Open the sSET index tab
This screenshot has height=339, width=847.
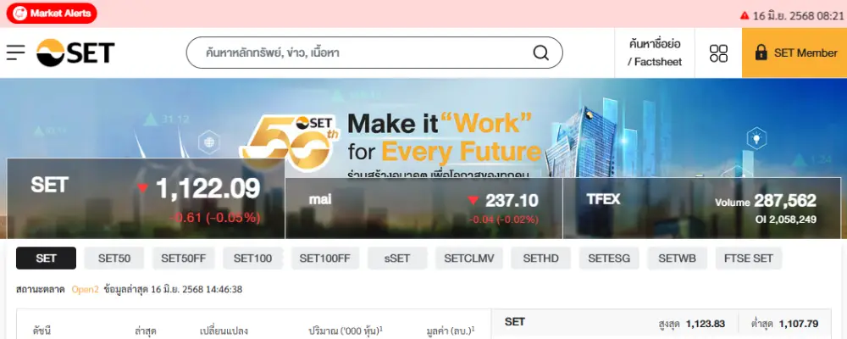tap(397, 258)
